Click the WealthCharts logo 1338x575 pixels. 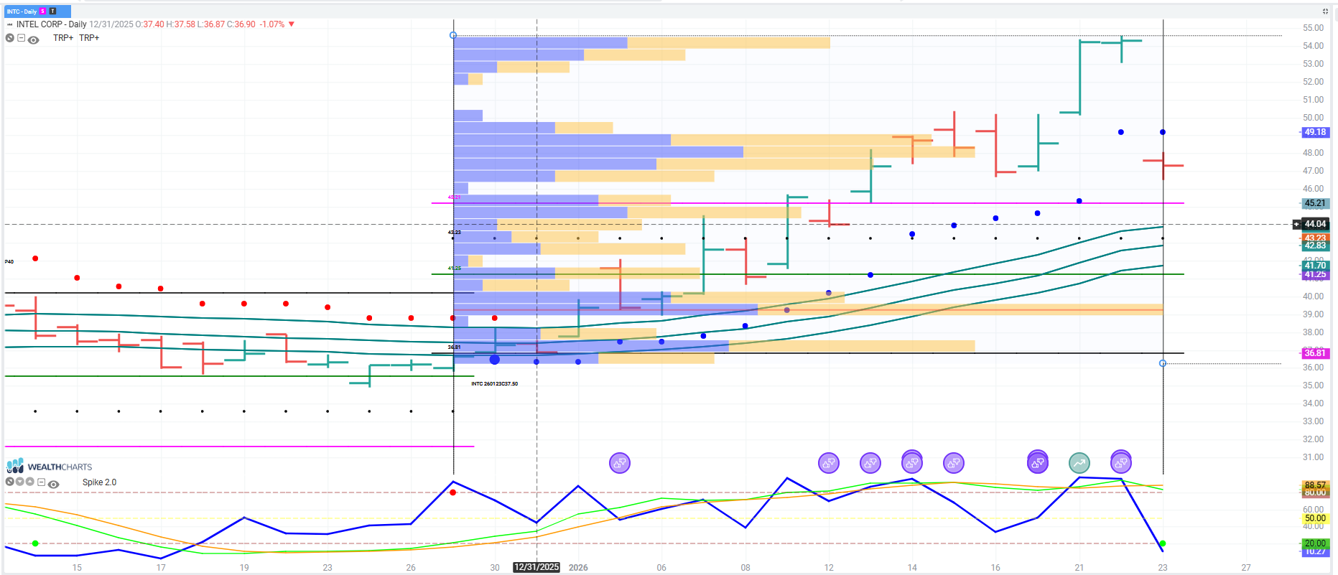[49, 467]
